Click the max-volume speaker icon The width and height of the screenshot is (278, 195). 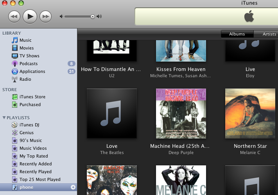tap(99, 16)
